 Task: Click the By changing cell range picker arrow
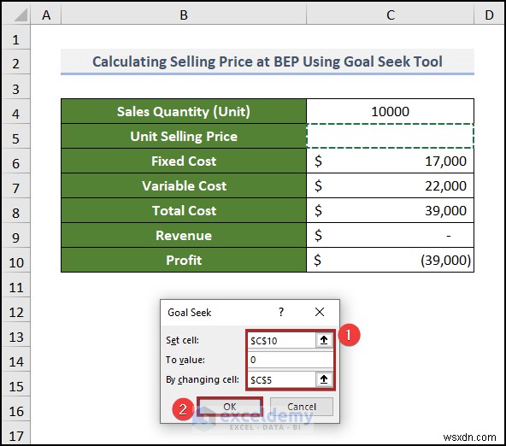324,379
